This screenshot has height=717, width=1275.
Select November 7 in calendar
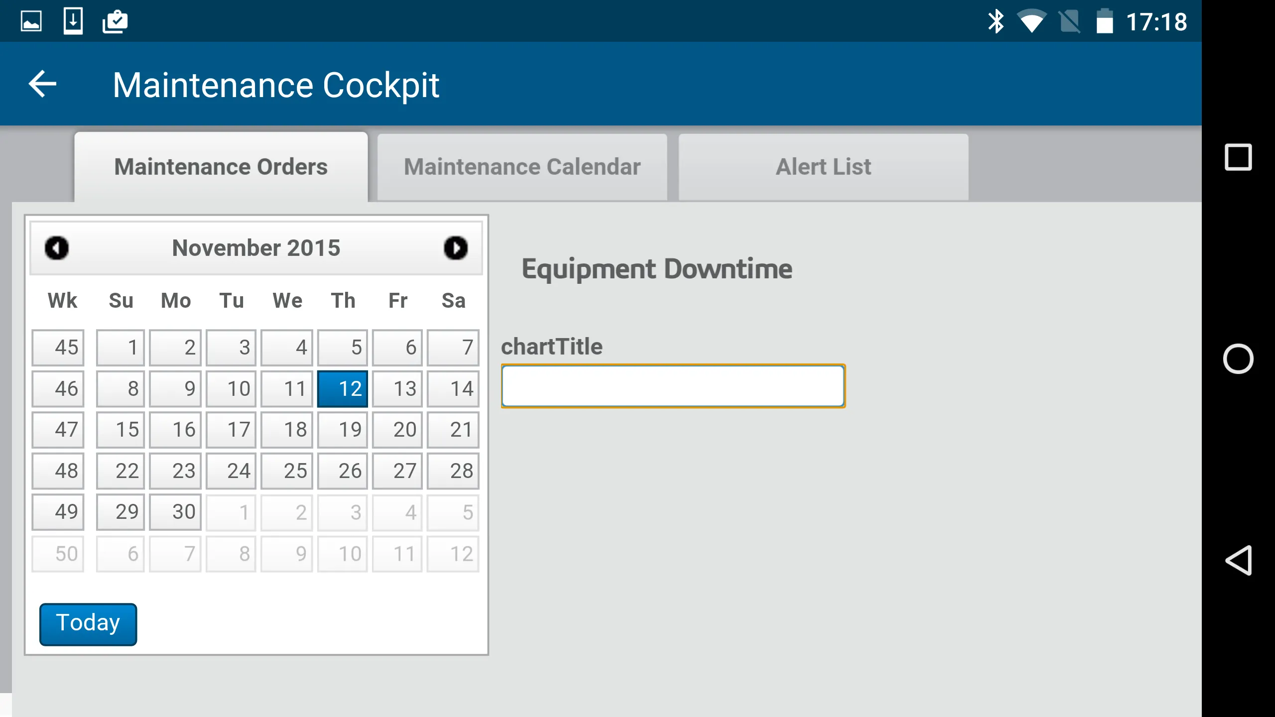(453, 348)
